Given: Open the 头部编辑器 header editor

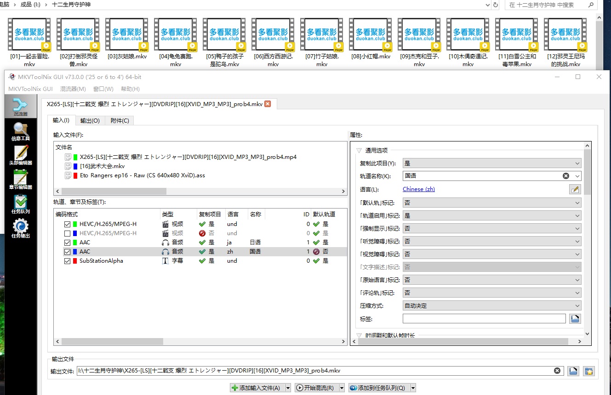Looking at the screenshot, I should point(20,156).
